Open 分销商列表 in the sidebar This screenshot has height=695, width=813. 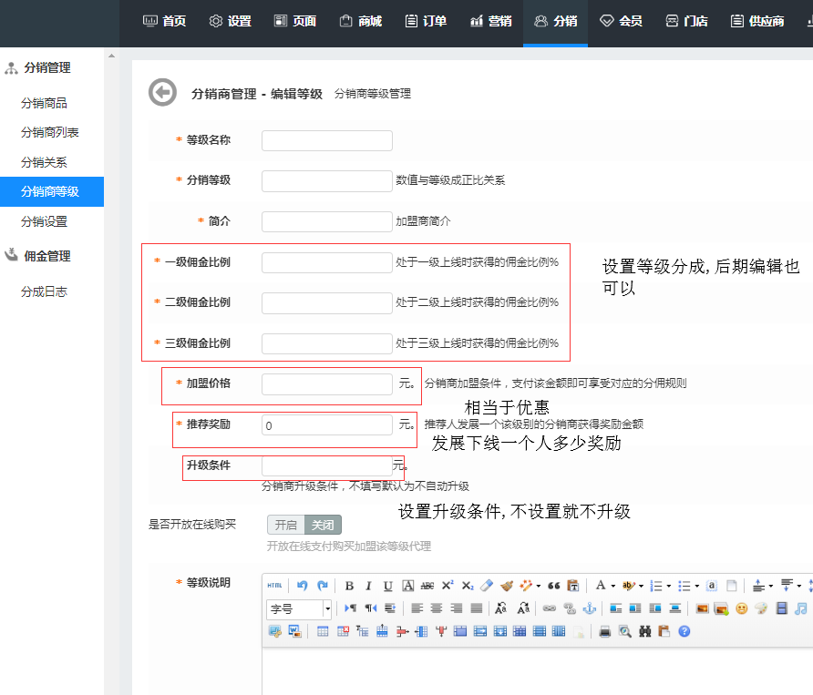tap(50, 132)
